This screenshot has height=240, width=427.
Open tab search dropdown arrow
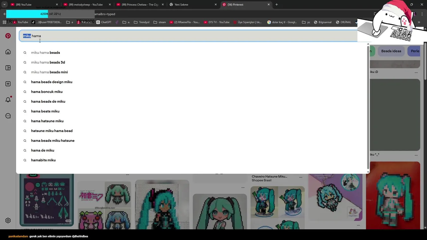(4, 5)
